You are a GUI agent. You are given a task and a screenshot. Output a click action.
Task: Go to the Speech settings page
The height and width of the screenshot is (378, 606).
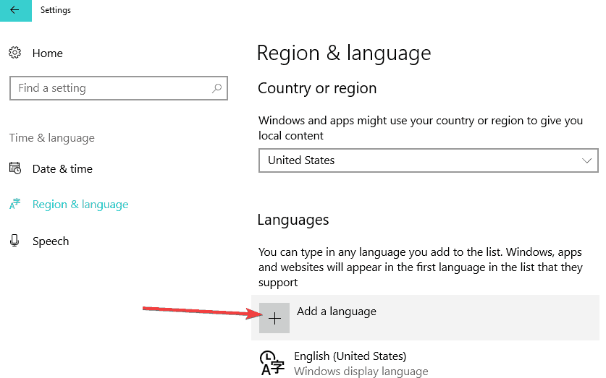coord(51,241)
